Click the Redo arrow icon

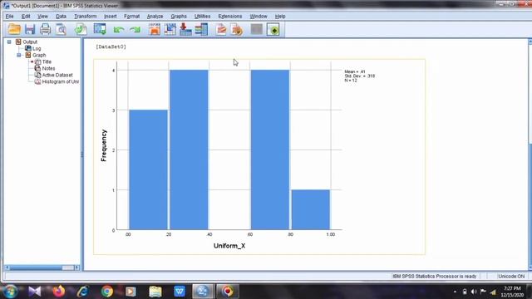135,30
